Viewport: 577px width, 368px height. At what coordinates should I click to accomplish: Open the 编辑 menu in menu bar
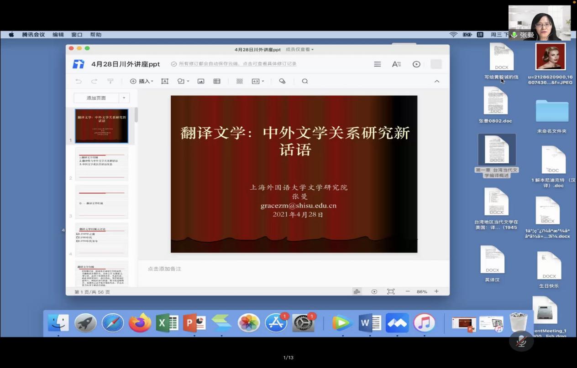(x=58, y=35)
